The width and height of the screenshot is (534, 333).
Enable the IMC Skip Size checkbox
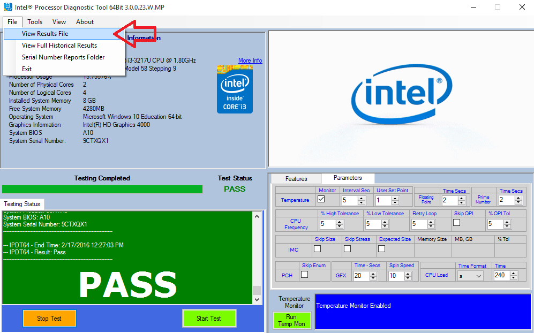(x=318, y=249)
